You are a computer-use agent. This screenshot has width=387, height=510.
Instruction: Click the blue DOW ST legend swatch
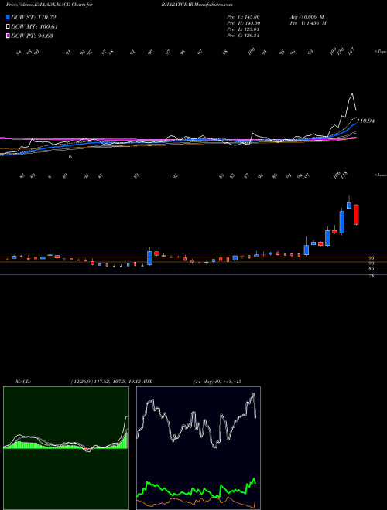(x=8, y=17)
